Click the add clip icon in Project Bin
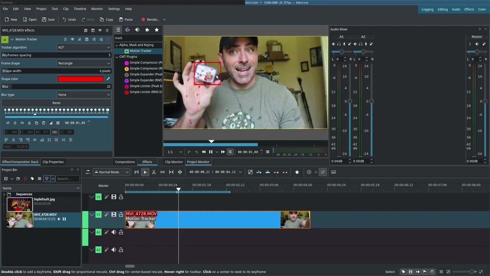Image resolution: width=490 pixels, height=276 pixels. [6, 179]
